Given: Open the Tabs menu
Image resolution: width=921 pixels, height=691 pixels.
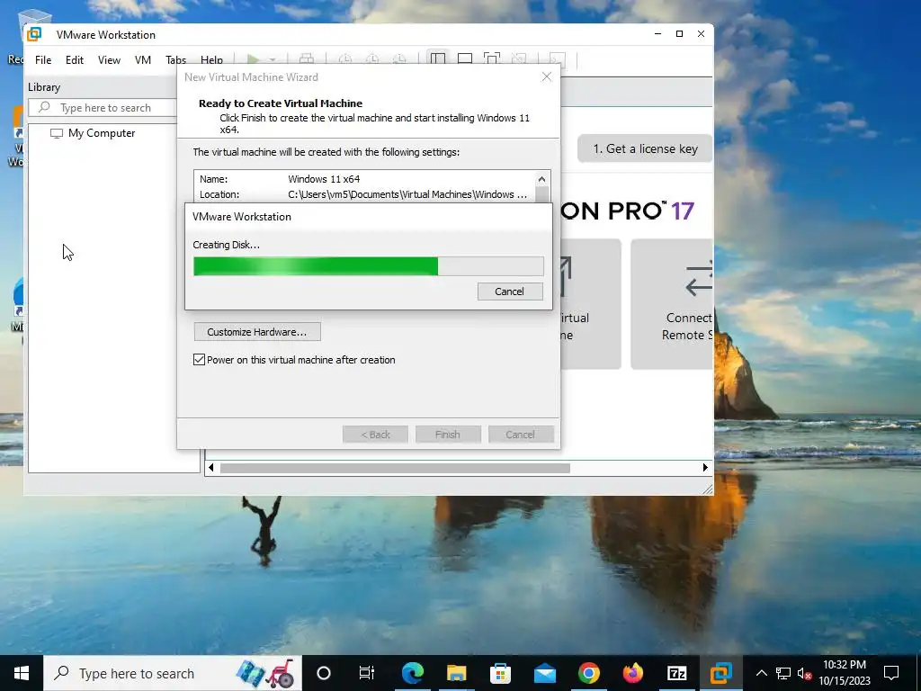Looking at the screenshot, I should click(175, 60).
